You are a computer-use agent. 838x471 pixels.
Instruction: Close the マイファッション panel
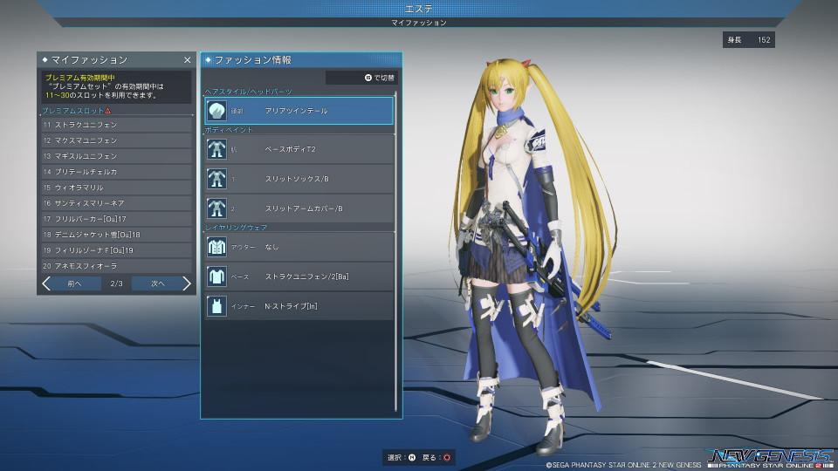(x=187, y=60)
